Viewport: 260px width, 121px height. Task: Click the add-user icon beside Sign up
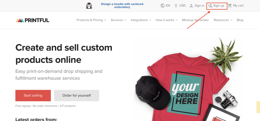[210, 6]
